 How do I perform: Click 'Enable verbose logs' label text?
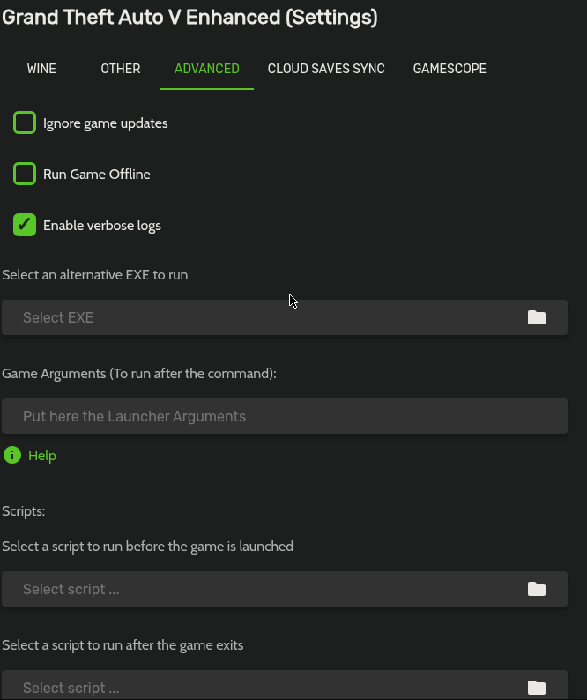click(x=101, y=225)
